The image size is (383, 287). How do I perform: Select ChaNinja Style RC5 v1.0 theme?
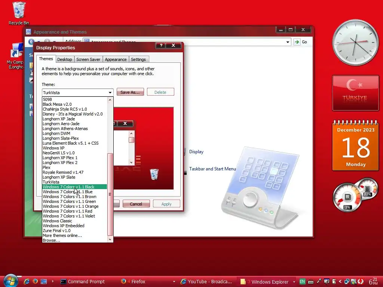(x=74, y=109)
